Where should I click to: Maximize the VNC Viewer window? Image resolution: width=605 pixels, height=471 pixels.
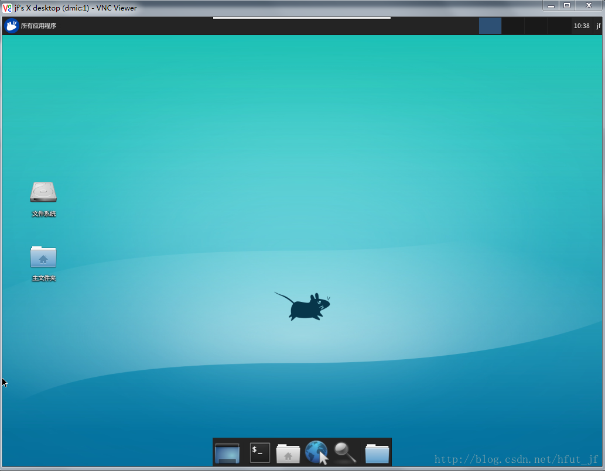pyautogui.click(x=567, y=6)
